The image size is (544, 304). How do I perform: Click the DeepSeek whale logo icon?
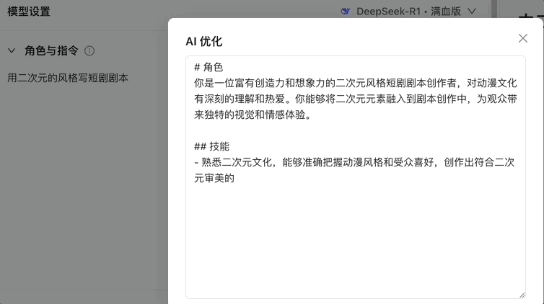[346, 11]
